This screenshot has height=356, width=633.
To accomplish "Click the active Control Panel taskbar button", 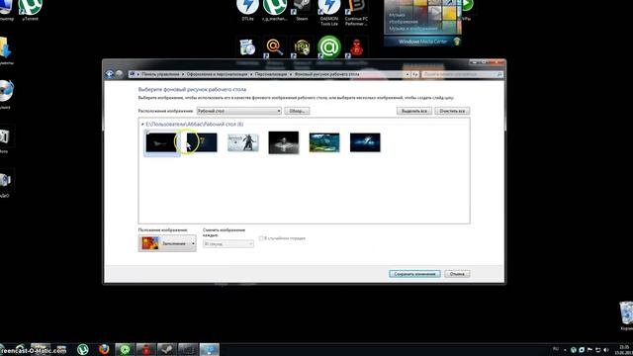I will [209, 349].
